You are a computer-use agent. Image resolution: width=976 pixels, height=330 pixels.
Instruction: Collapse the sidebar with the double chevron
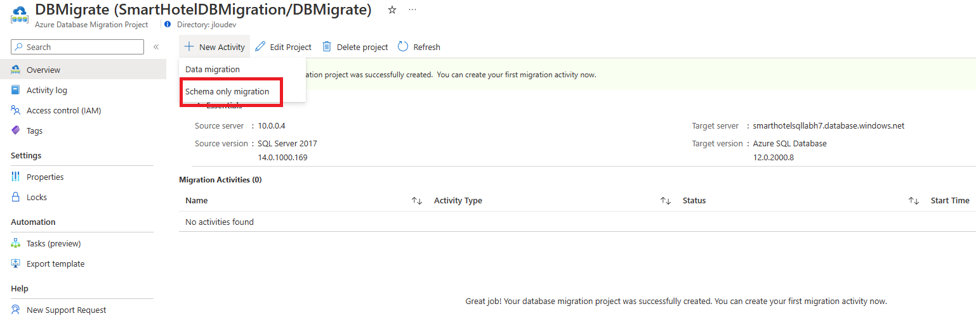156,47
